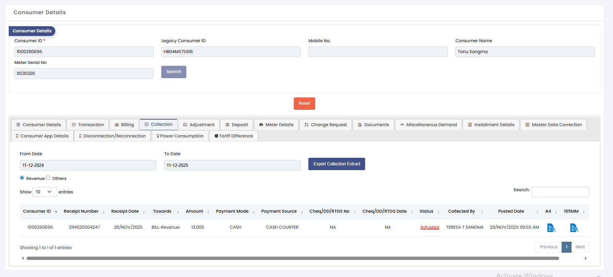
Task: Sort table by Payment Mode column
Action: pos(236,211)
